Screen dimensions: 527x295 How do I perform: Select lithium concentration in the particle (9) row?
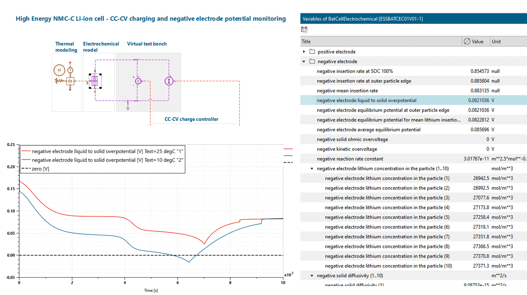pyautogui.click(x=414, y=256)
